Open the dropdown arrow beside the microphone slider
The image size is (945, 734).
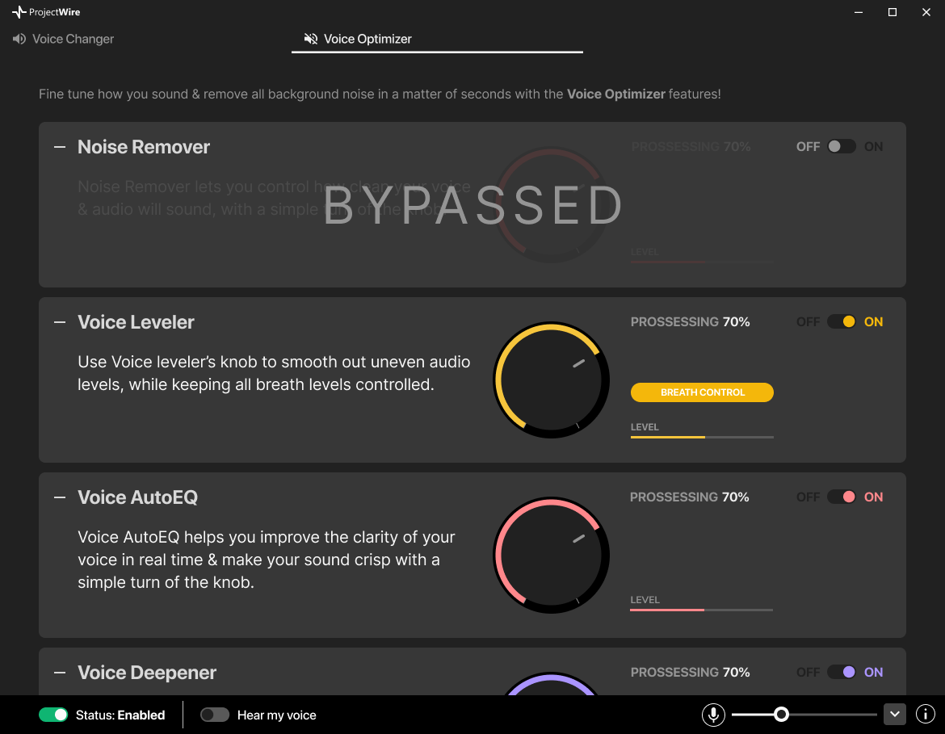tap(895, 715)
